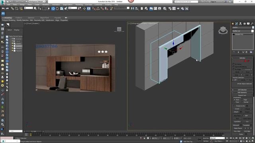The width and height of the screenshot is (255, 143).
Task: Click the Redo arrow in the main toolbar
Action: point(7,8)
